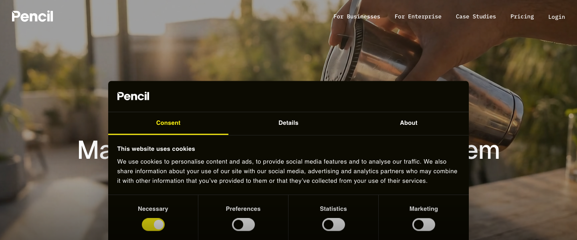The height and width of the screenshot is (240, 577).
Task: Click the Statistics label text
Action: (x=333, y=209)
